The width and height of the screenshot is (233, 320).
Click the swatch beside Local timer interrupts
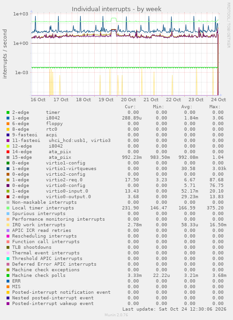pyautogui.click(x=8, y=208)
